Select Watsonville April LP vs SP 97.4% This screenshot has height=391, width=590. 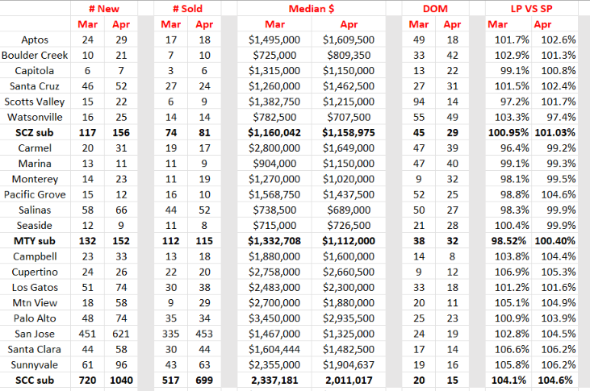coord(554,118)
